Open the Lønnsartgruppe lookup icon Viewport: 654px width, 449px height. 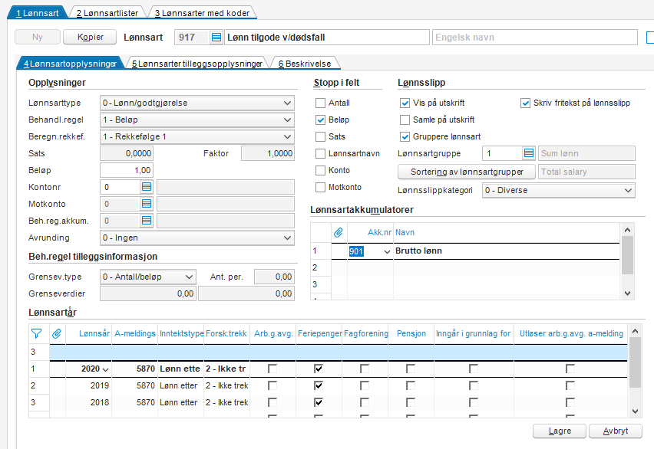pyautogui.click(x=529, y=153)
